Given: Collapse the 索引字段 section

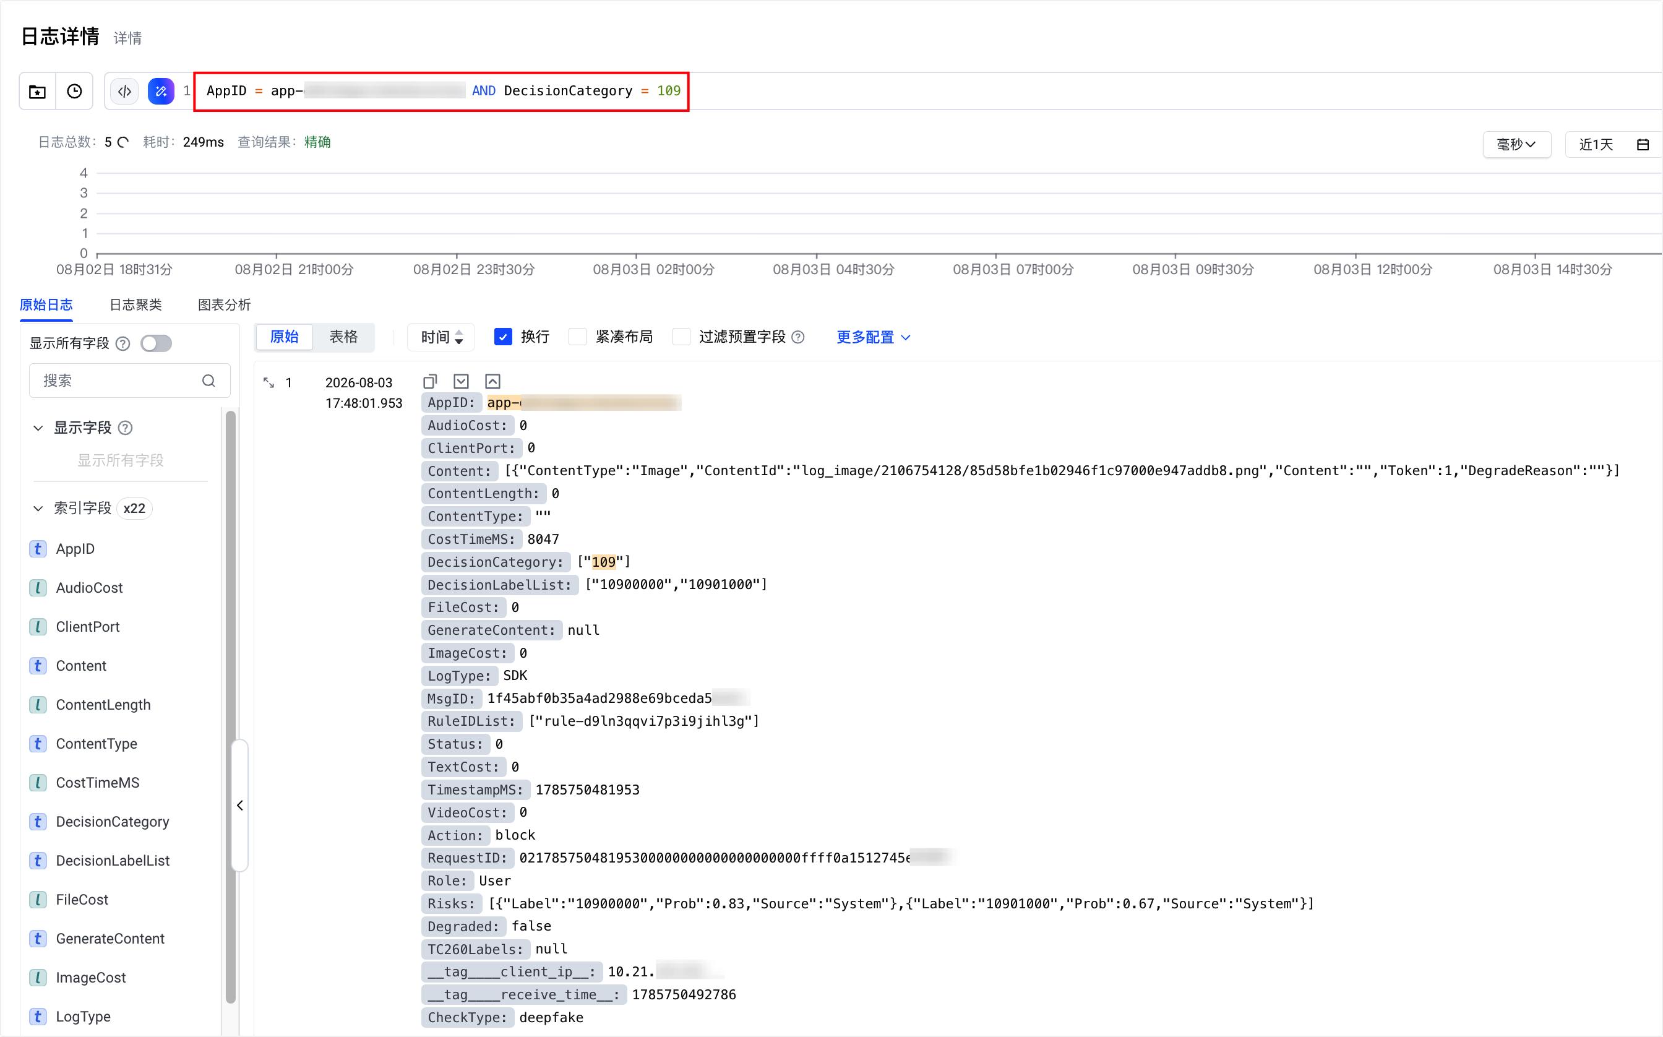Looking at the screenshot, I should pos(38,508).
